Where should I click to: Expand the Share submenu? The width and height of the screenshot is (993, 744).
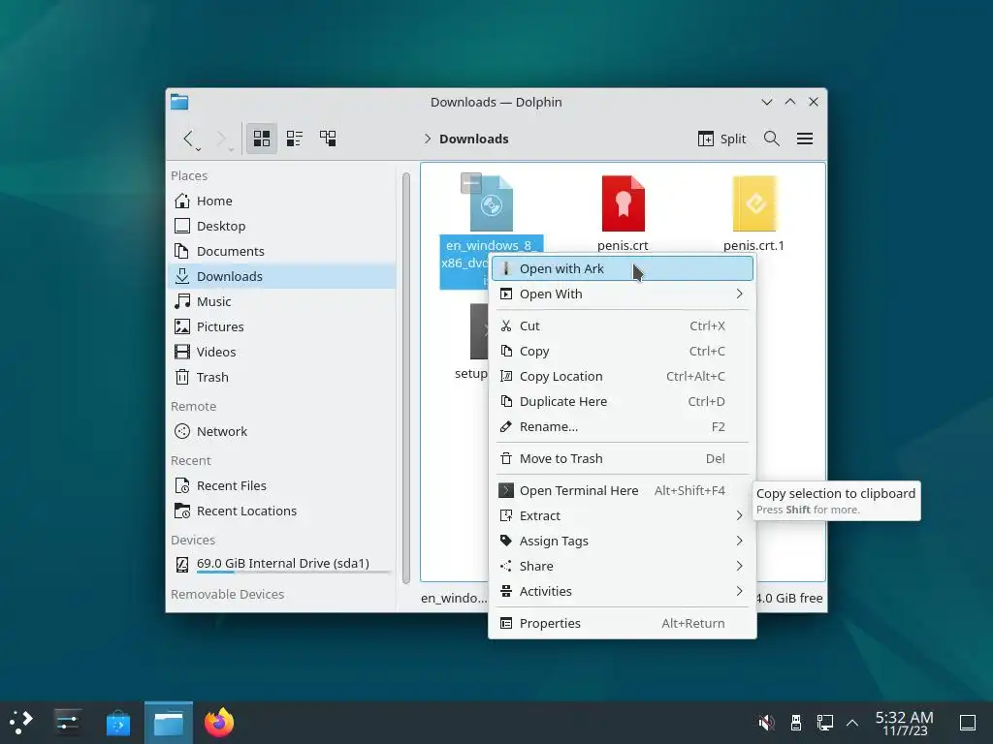coord(623,566)
